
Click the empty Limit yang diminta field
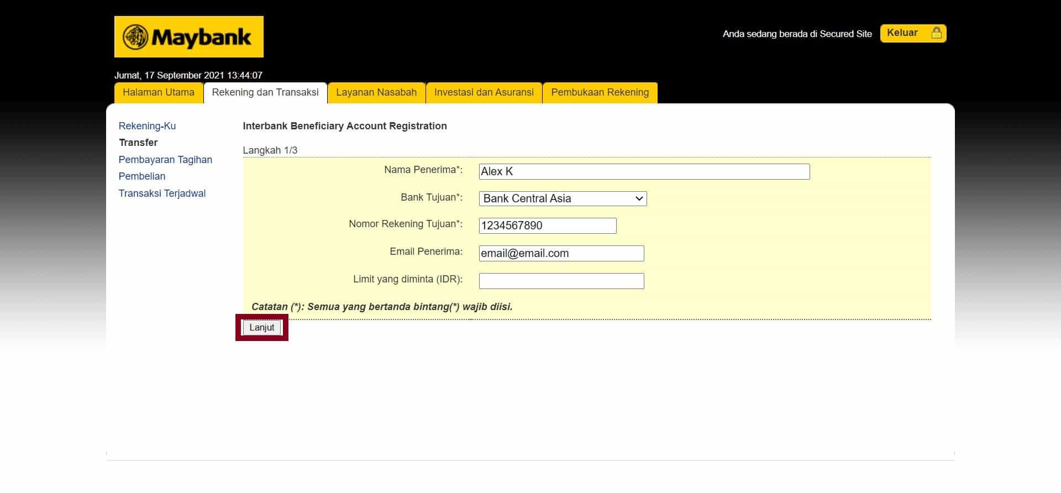point(561,281)
